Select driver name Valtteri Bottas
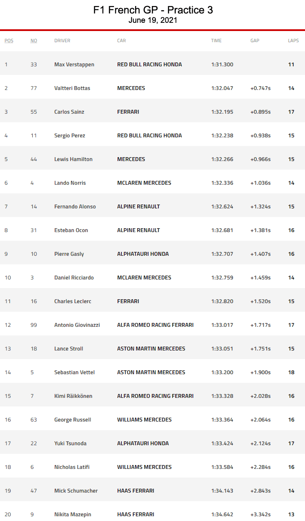 click(x=72, y=88)
